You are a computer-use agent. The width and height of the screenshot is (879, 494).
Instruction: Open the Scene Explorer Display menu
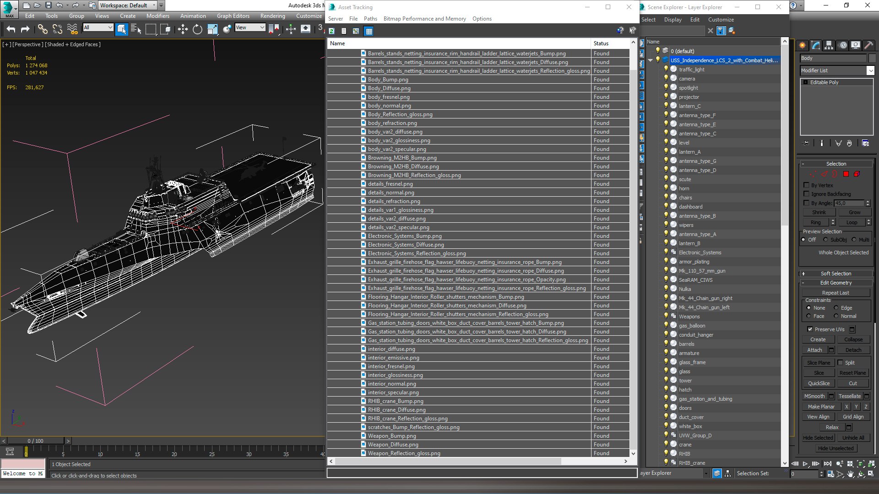point(673,20)
